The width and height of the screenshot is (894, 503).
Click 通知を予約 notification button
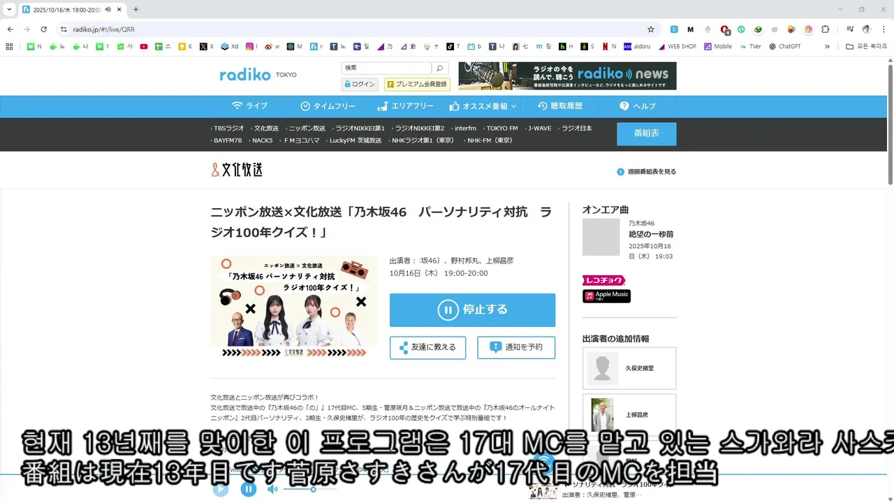coord(516,347)
